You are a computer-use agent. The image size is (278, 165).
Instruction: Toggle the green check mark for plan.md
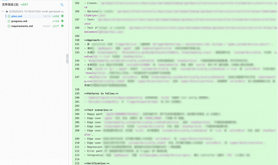(x=62, y=16)
